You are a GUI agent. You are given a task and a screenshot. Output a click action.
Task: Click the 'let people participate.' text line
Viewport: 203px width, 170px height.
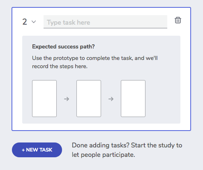point(104,155)
